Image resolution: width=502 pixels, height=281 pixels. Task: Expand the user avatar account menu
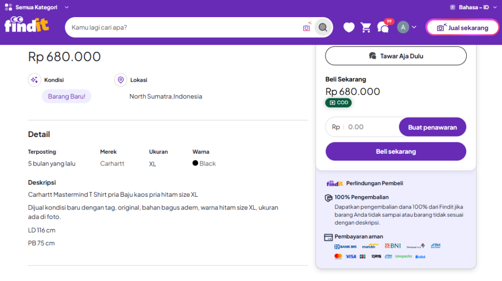coord(407,27)
